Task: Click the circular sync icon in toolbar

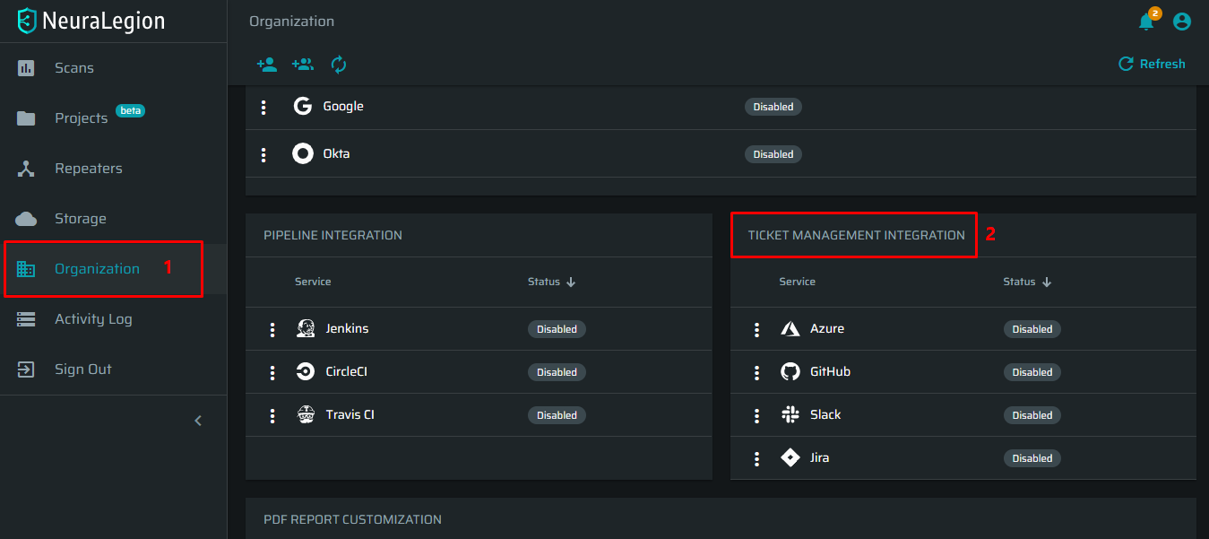Action: (x=339, y=65)
